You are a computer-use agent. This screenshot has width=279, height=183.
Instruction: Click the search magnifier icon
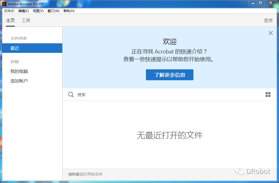click(71, 95)
